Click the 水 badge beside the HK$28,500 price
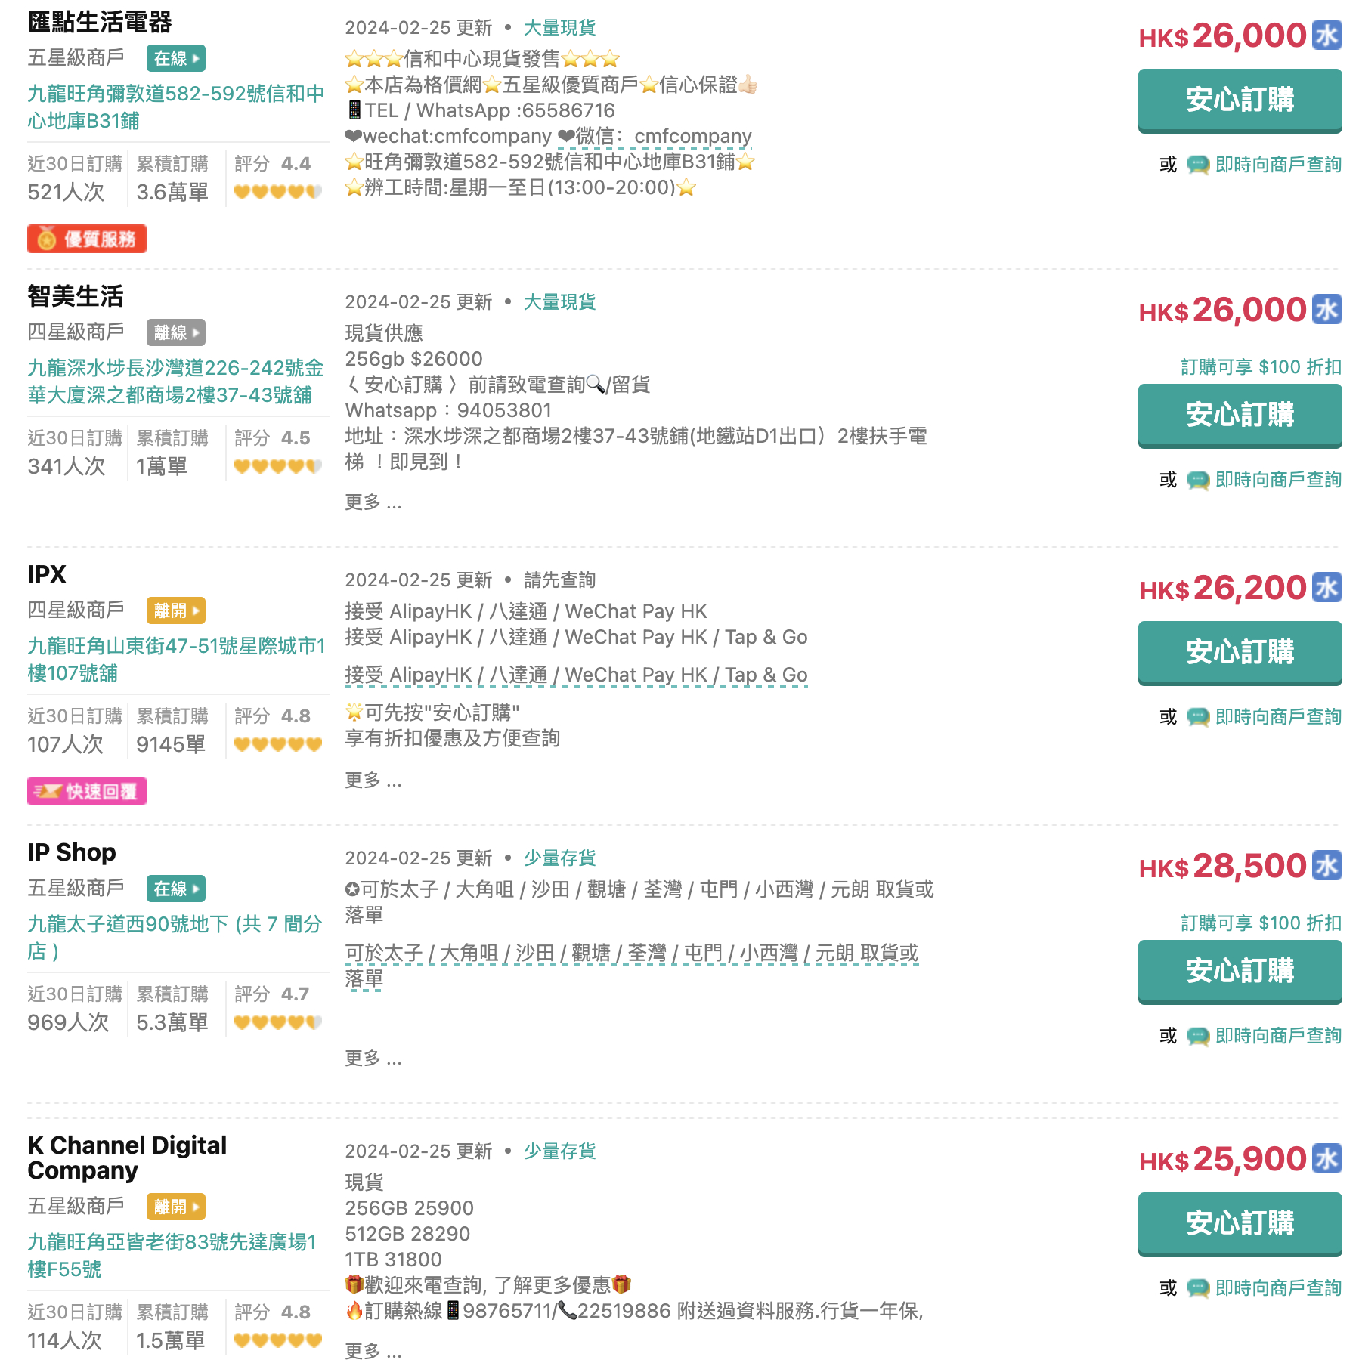The width and height of the screenshot is (1359, 1360). coord(1326,866)
